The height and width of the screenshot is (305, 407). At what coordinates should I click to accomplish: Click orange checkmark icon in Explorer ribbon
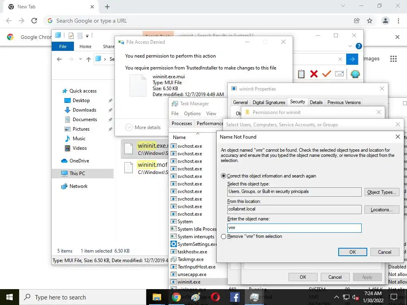(326, 74)
